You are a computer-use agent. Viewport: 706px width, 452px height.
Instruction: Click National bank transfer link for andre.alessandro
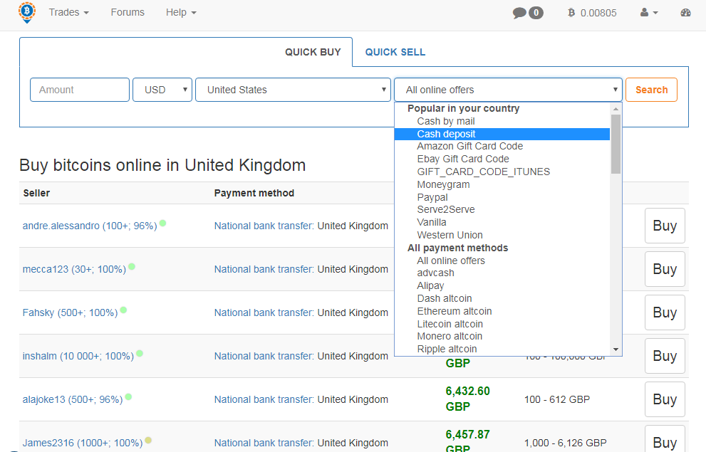pyautogui.click(x=264, y=226)
